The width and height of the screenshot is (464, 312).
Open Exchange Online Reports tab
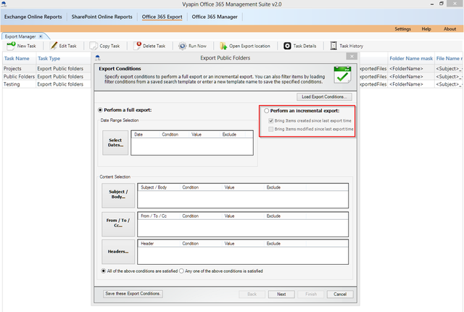(33, 17)
